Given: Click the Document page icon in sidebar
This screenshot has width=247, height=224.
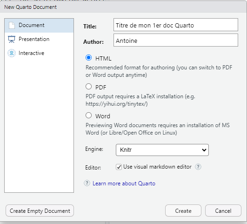Looking at the screenshot, I should pyautogui.click(x=12, y=26).
